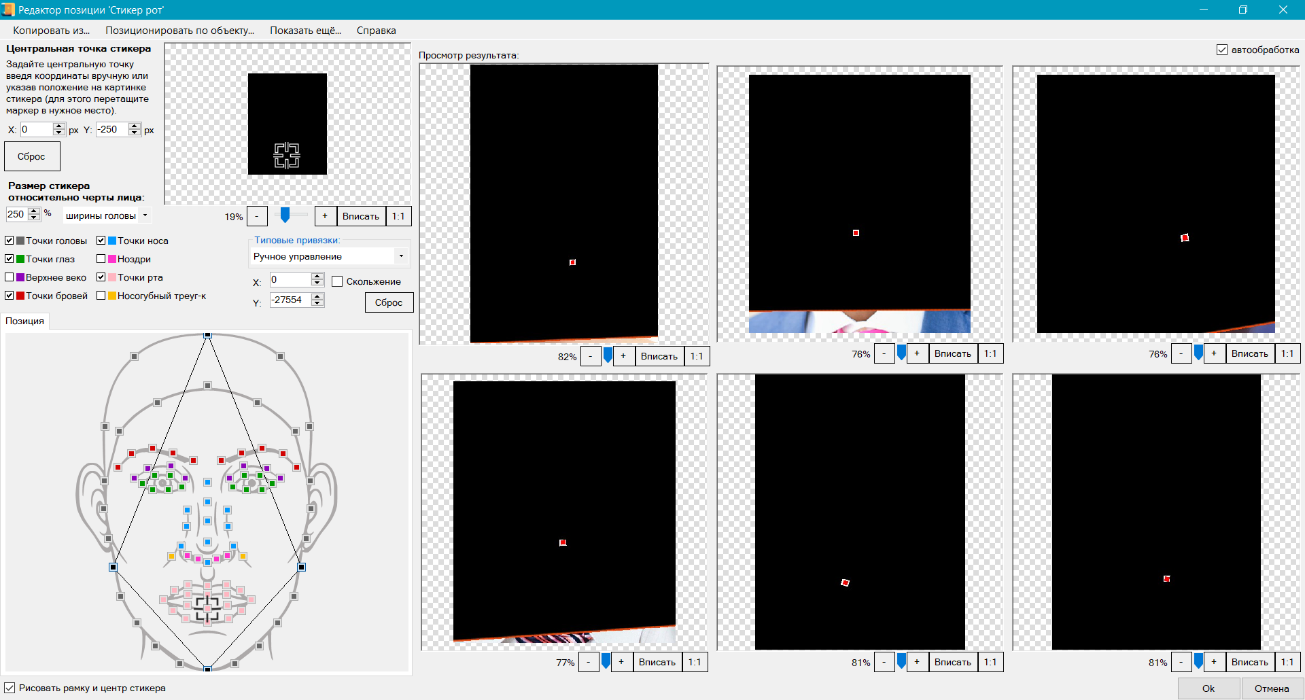This screenshot has width=1305, height=700.
Task: Zoom out the top-right 76% result preview
Action: pyautogui.click(x=1181, y=353)
